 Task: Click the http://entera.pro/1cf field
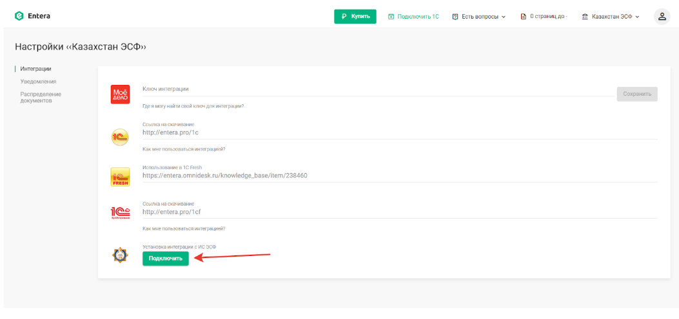400,212
